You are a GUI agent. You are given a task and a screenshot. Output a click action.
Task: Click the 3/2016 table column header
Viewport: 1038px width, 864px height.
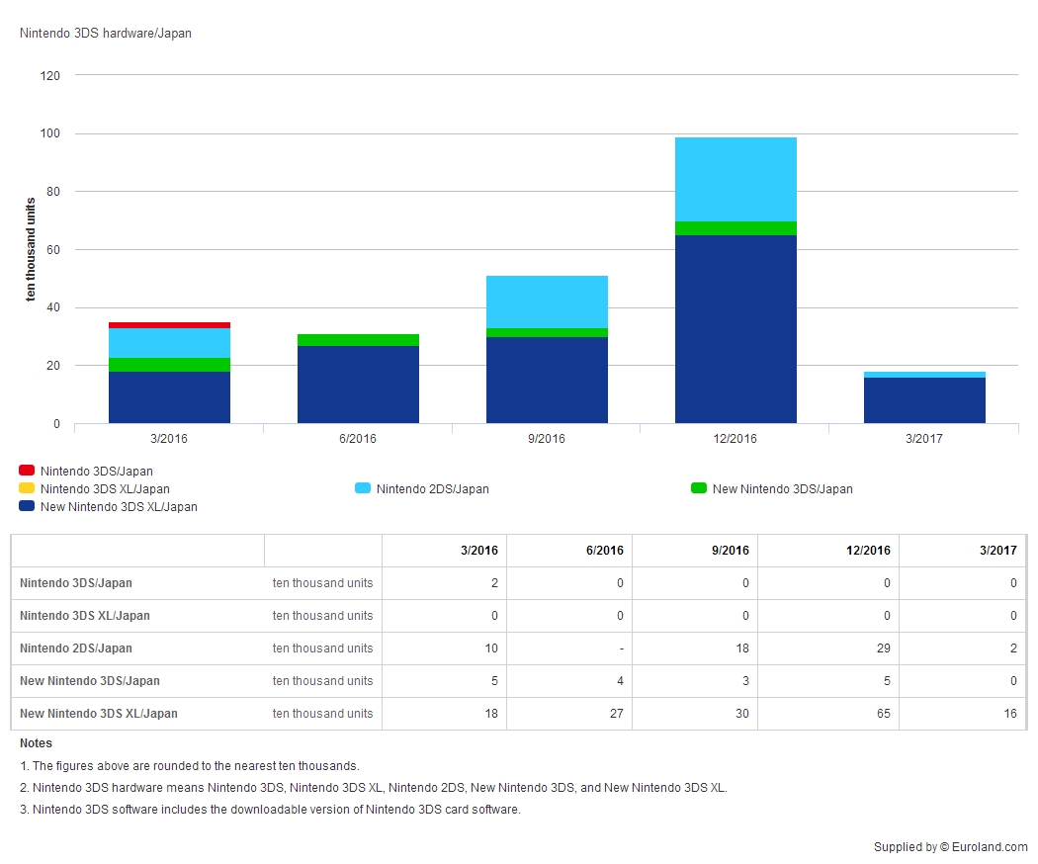(479, 551)
